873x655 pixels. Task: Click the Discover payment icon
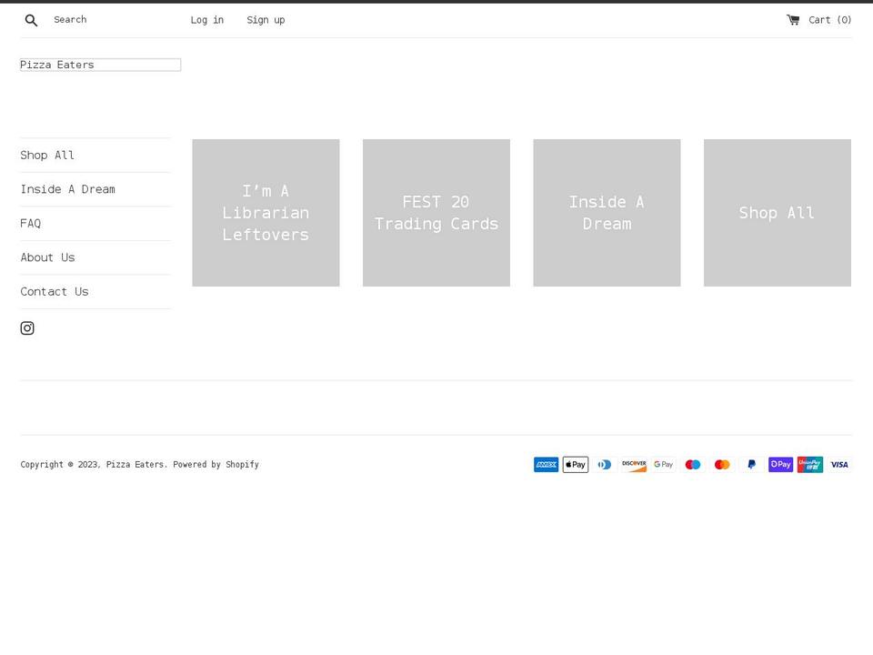tap(634, 465)
